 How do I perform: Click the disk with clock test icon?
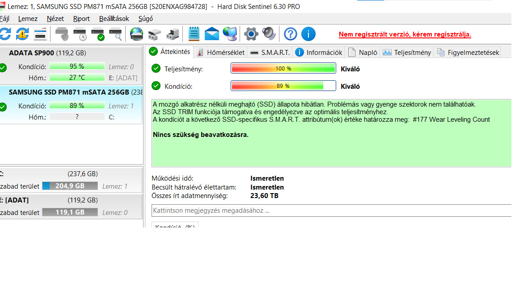click(x=80, y=34)
